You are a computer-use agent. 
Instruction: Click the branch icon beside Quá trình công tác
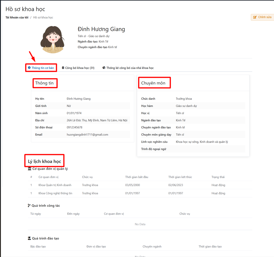[x=29, y=205]
